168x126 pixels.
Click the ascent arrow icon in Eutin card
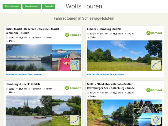tap(44, 38)
